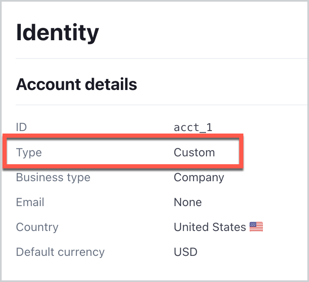This screenshot has height=282, width=309.
Task: Click the Identity heading
Action: (x=57, y=33)
